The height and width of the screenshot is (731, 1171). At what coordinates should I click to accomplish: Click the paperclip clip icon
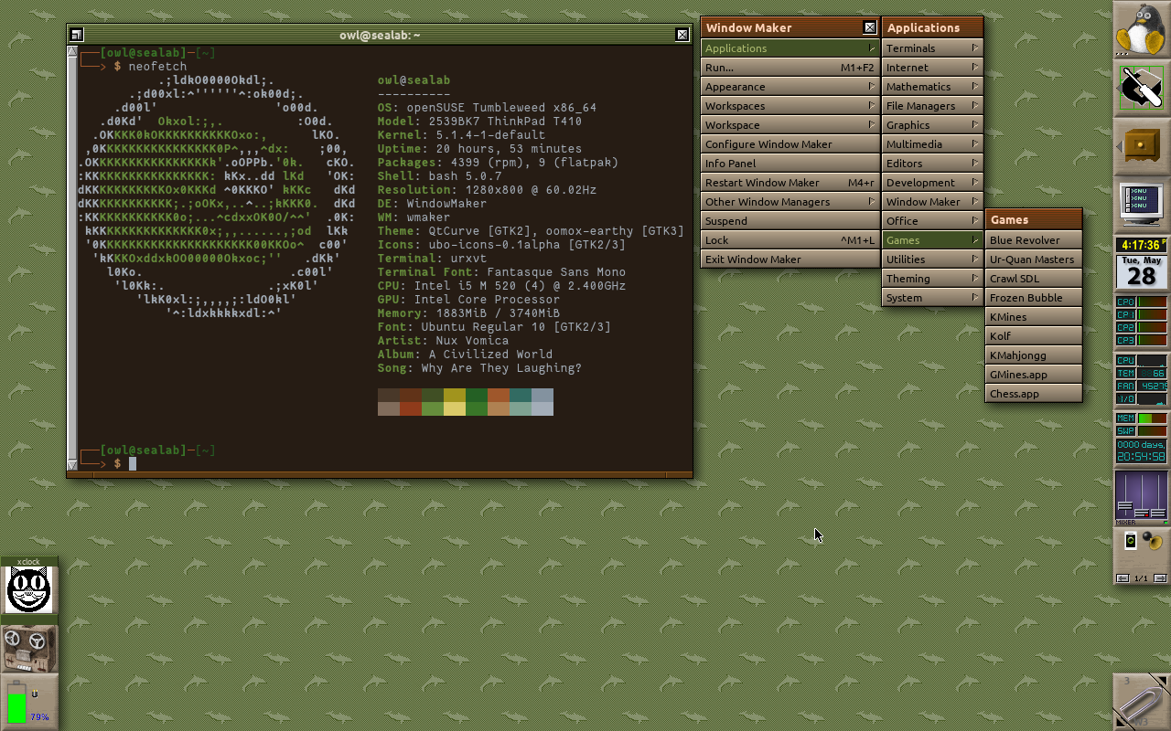[1141, 702]
